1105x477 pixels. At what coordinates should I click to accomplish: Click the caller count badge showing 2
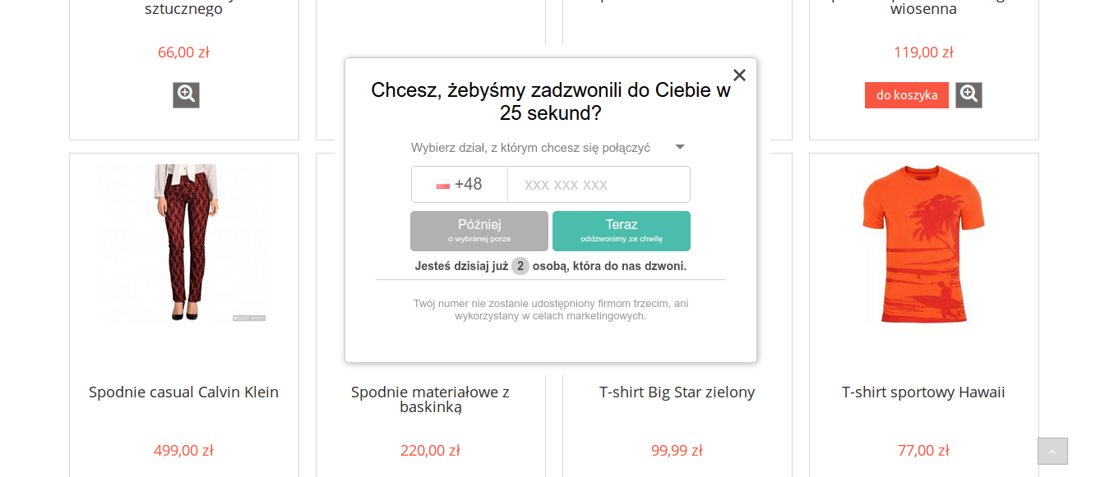pos(520,266)
